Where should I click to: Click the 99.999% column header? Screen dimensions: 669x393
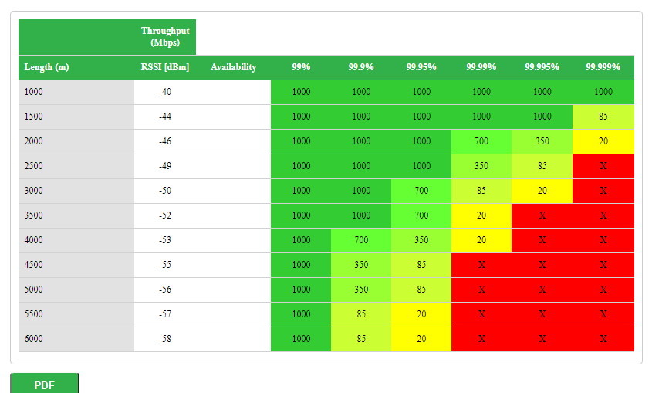click(x=603, y=67)
